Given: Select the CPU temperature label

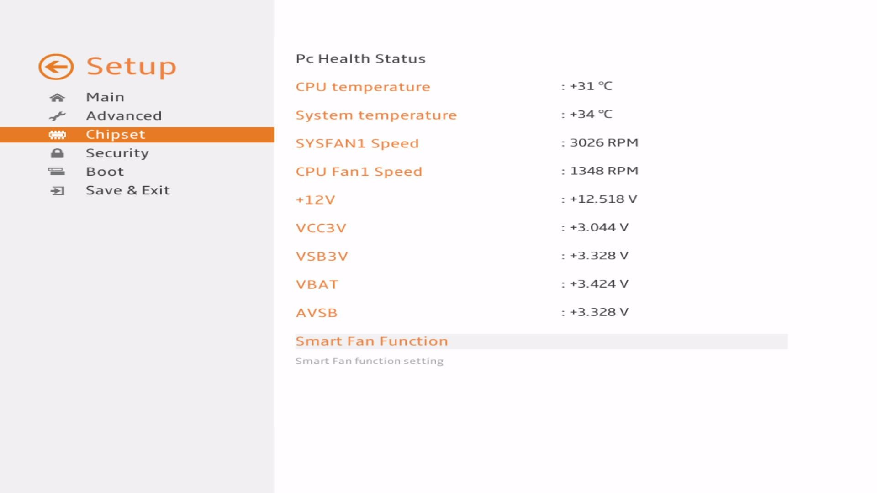Looking at the screenshot, I should tap(363, 87).
